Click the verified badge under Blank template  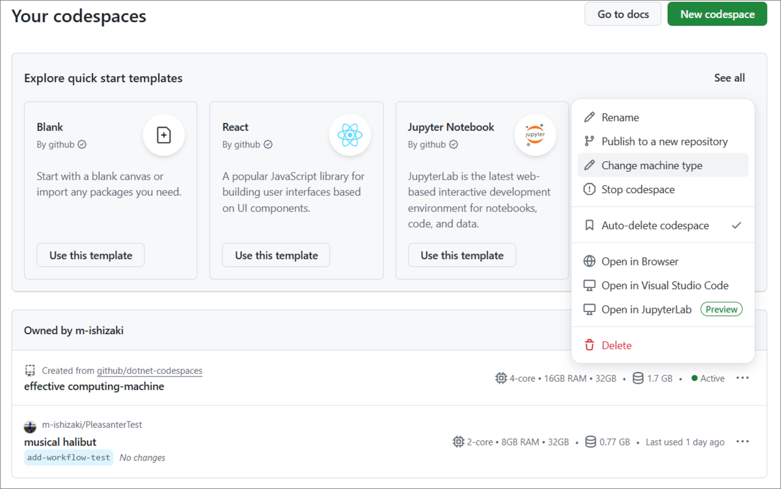pos(82,144)
